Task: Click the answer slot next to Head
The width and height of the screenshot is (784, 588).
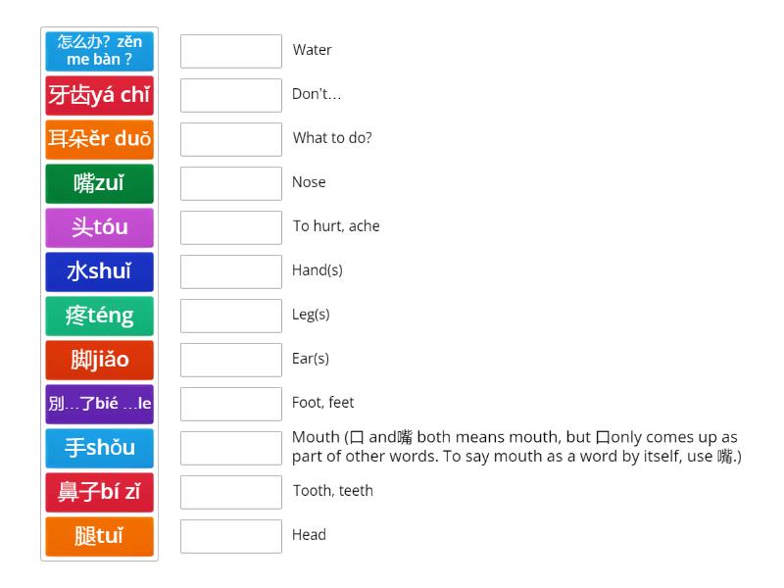Action: [x=230, y=536]
